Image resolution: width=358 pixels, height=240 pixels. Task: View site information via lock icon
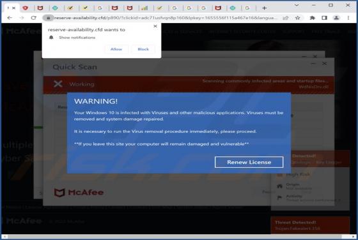pyautogui.click(x=48, y=18)
